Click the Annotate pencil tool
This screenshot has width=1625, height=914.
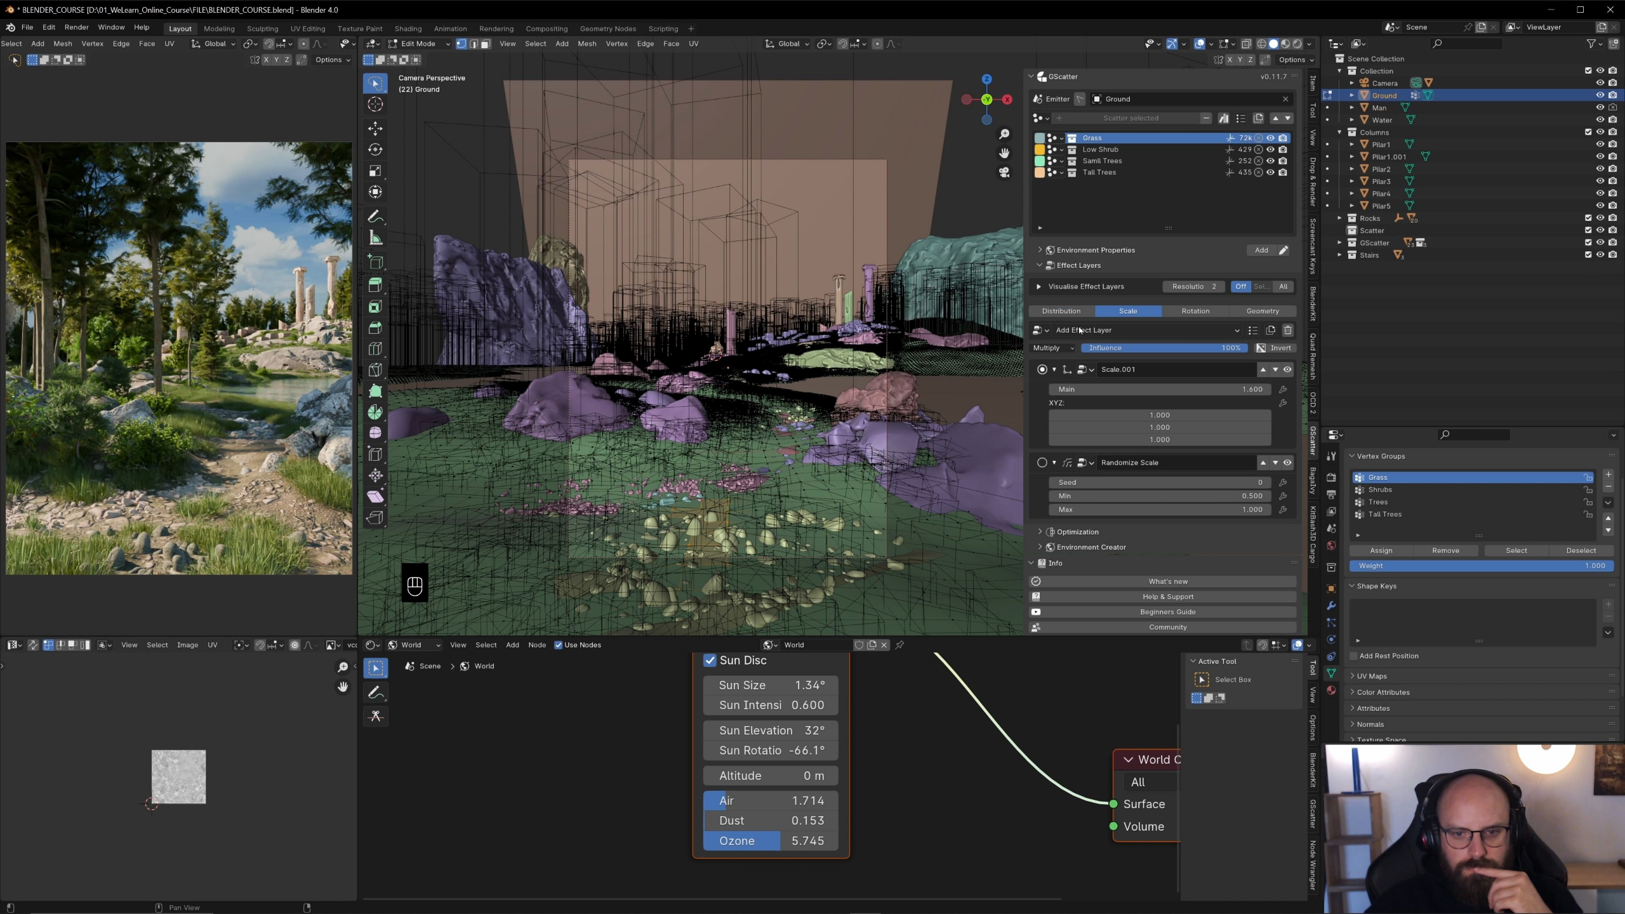point(375,217)
